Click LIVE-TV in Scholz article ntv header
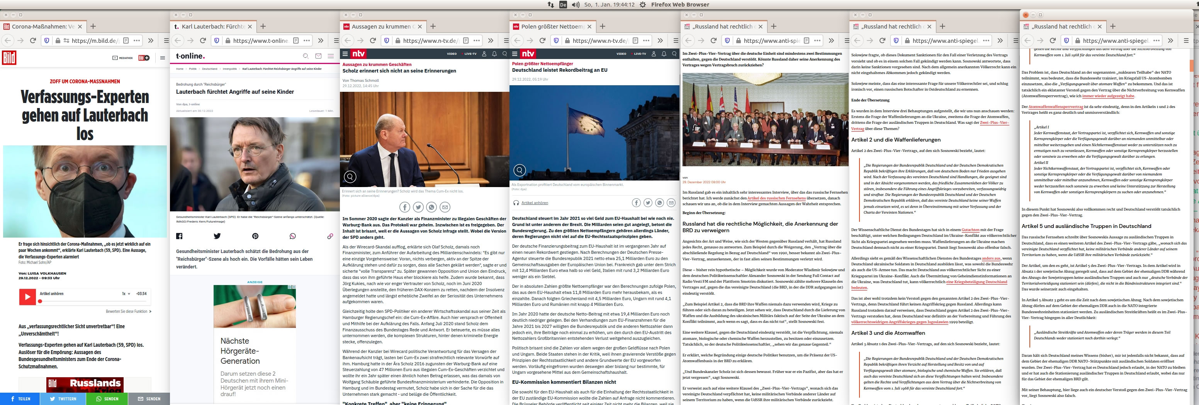 pos(470,54)
